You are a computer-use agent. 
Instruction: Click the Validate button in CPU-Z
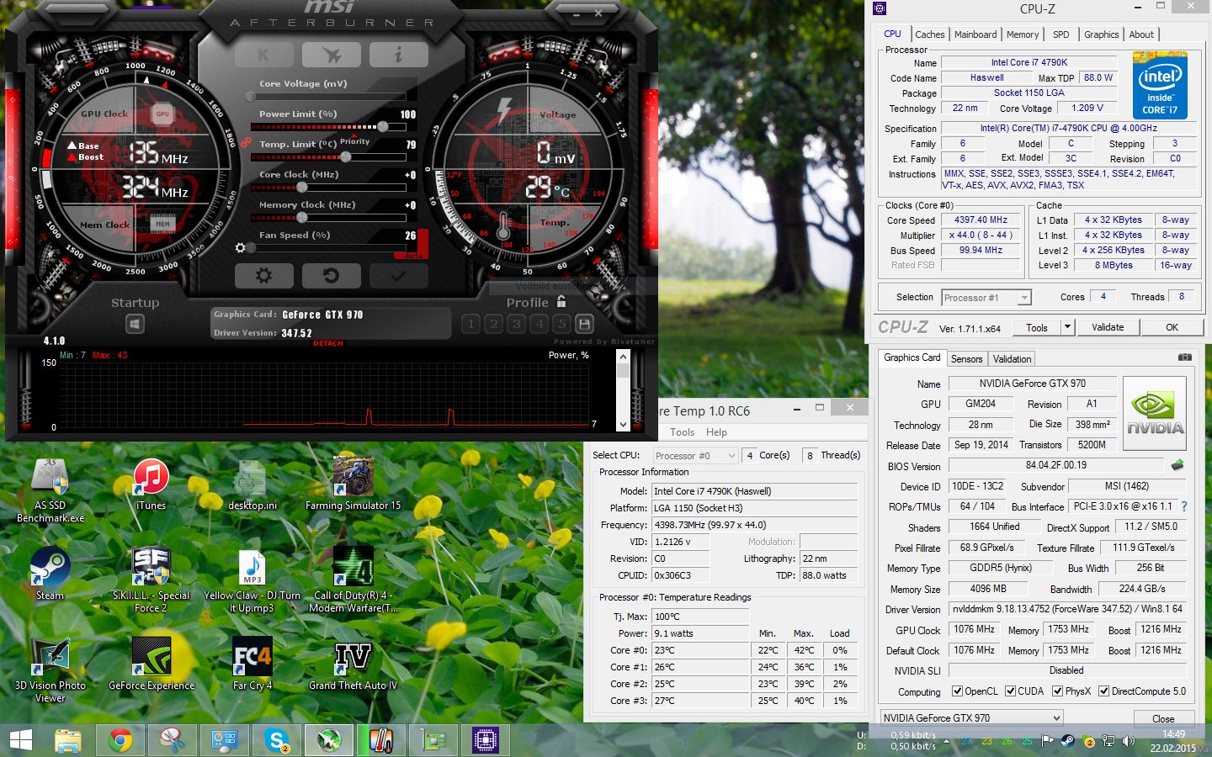coord(1108,327)
